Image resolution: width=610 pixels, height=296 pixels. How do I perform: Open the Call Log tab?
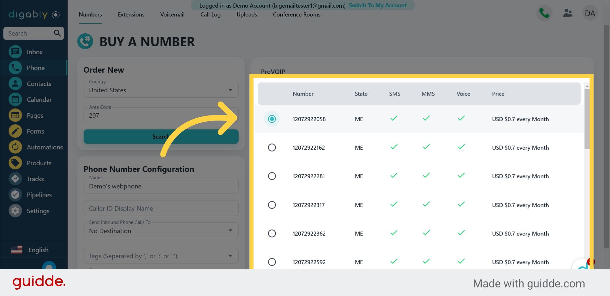[x=210, y=15]
